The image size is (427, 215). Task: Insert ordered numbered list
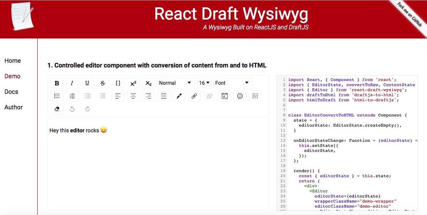click(72, 96)
